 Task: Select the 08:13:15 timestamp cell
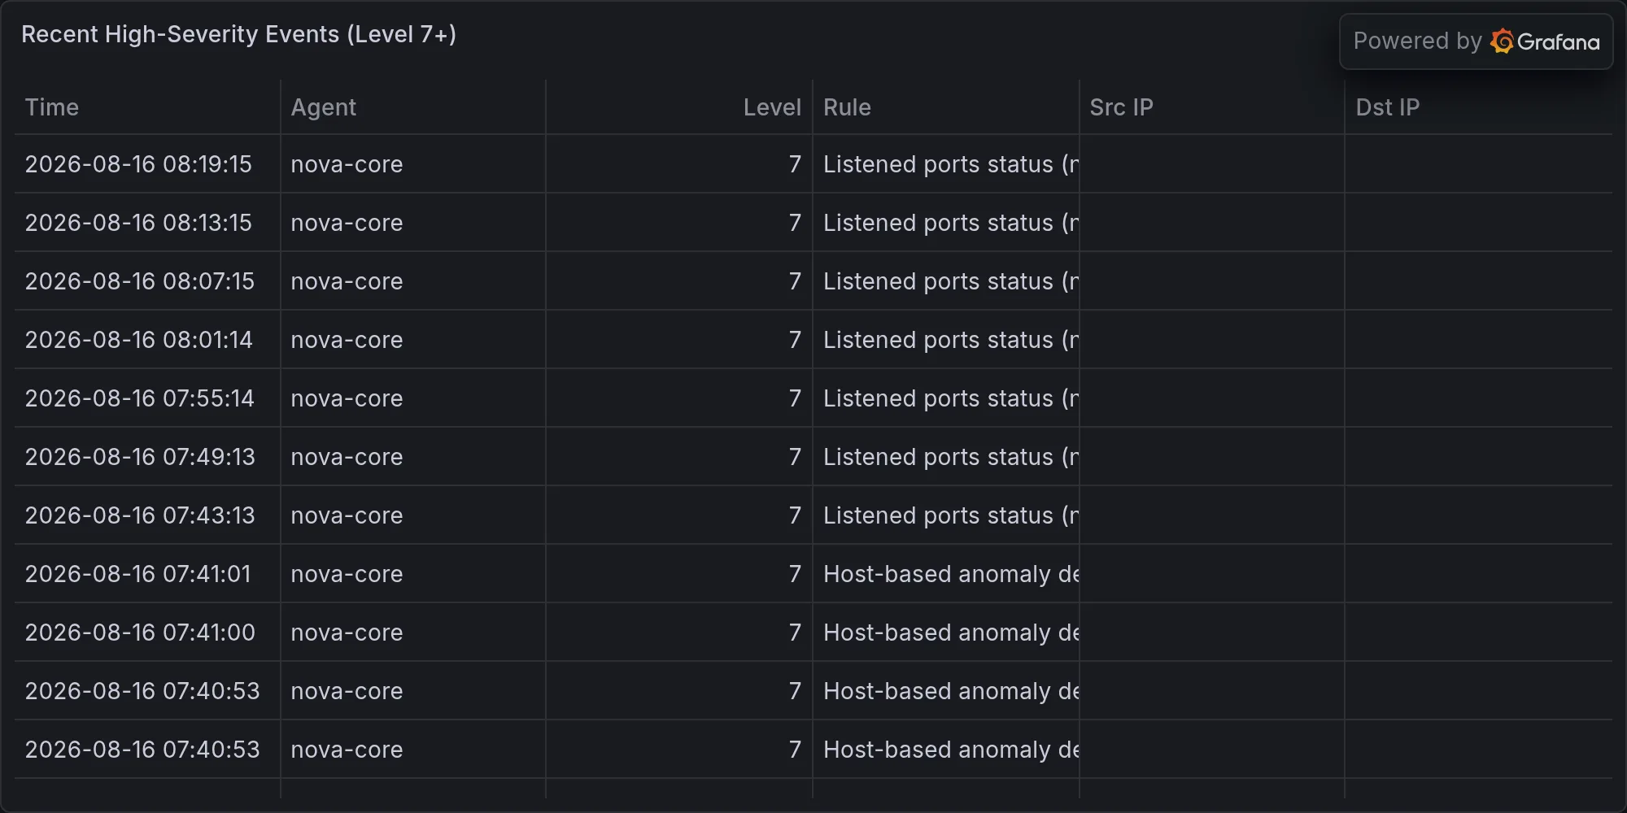pyautogui.click(x=138, y=223)
